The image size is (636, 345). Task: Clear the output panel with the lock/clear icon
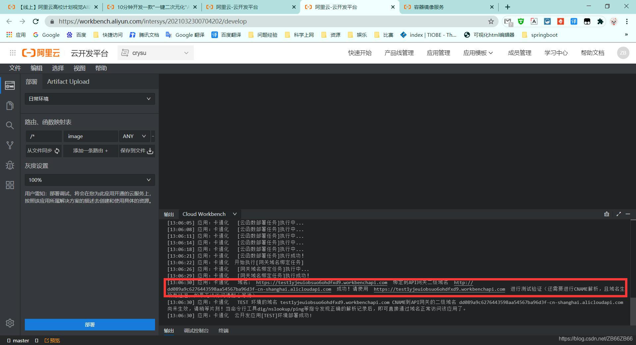(607, 214)
